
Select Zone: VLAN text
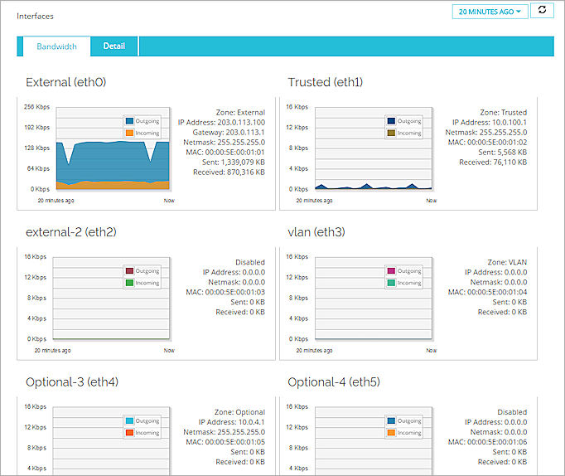tap(507, 262)
